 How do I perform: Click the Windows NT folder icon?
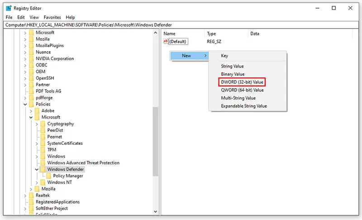point(43,182)
